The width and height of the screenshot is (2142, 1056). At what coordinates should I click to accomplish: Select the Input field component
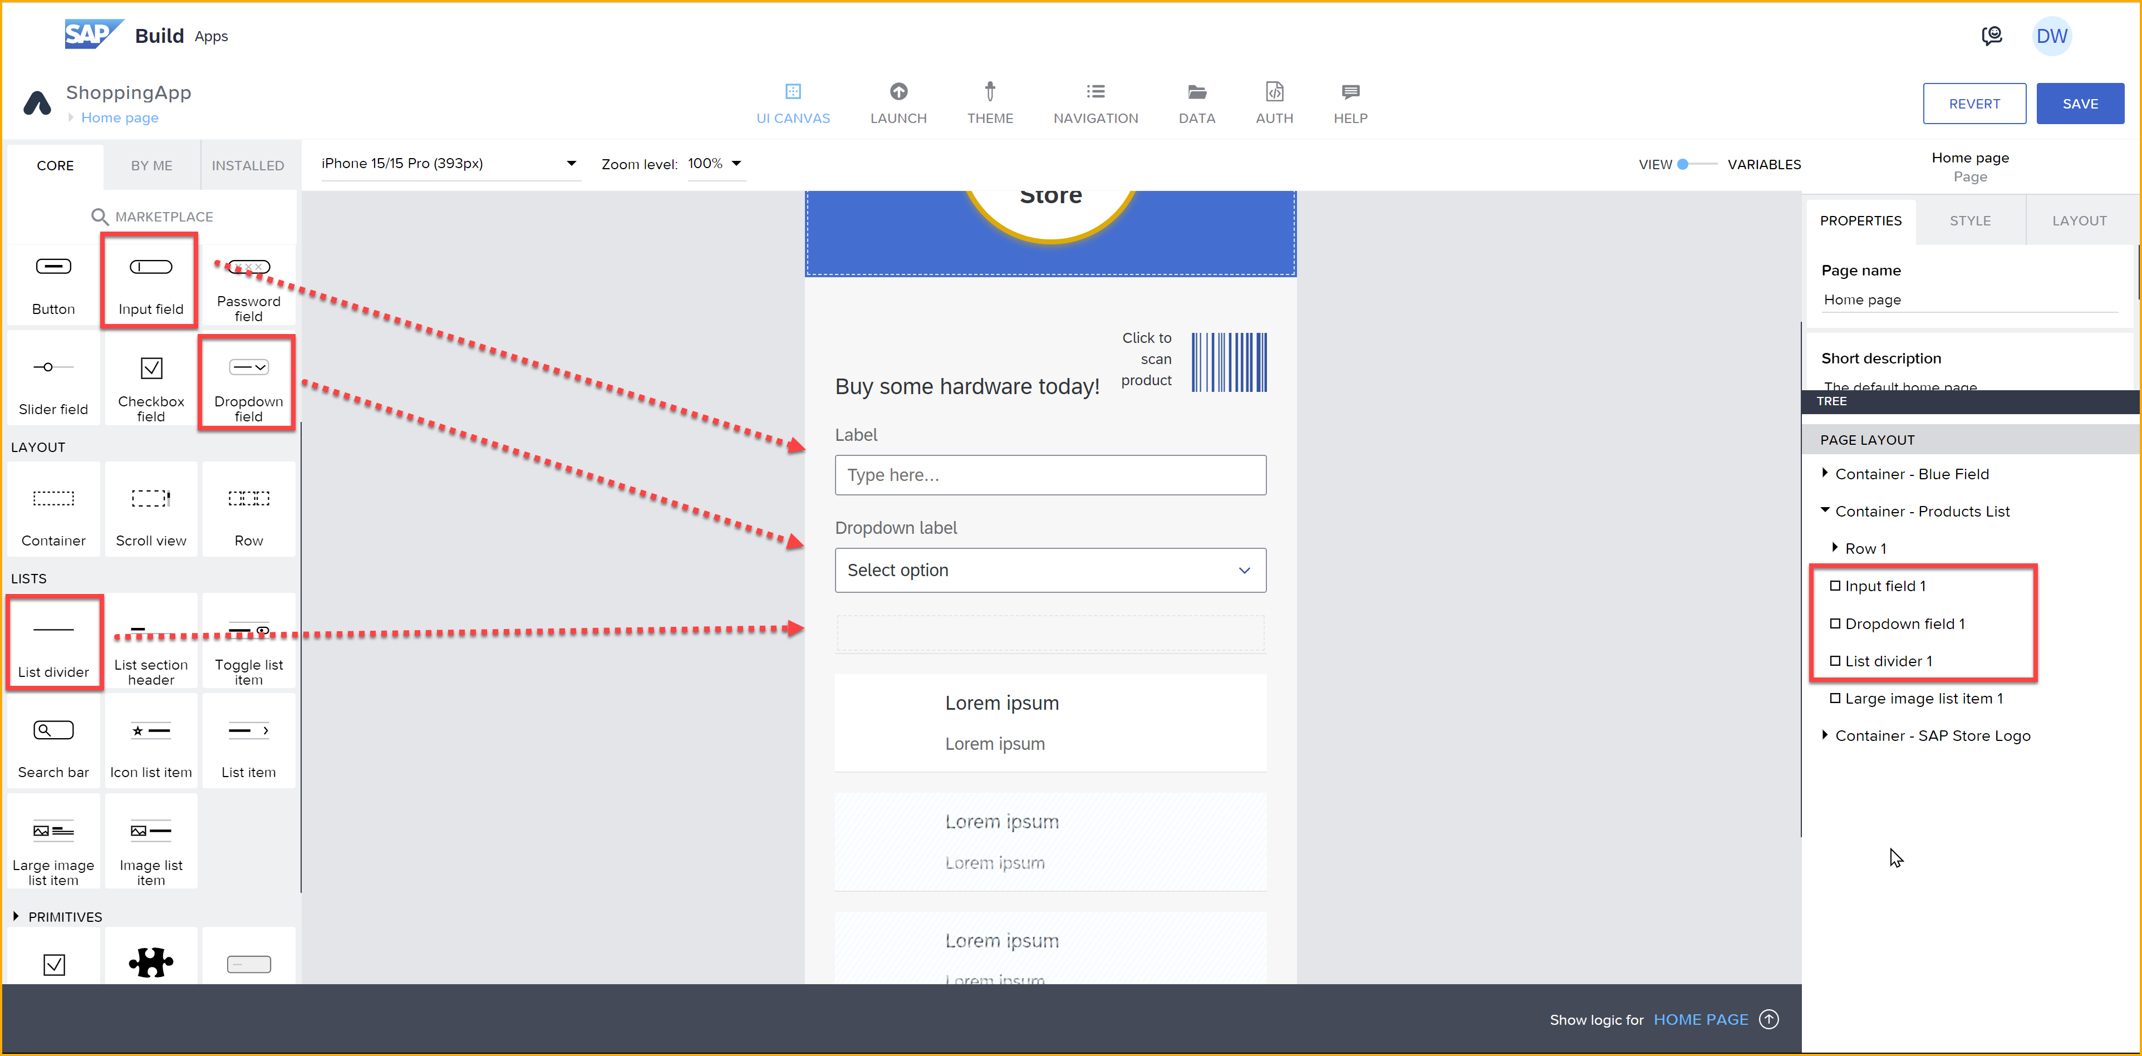click(150, 281)
